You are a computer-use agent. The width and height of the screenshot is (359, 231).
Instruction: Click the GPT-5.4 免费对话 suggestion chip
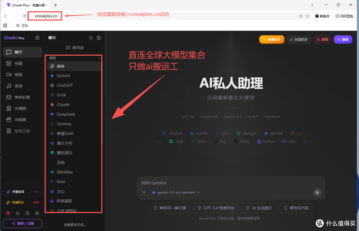pos(216,208)
